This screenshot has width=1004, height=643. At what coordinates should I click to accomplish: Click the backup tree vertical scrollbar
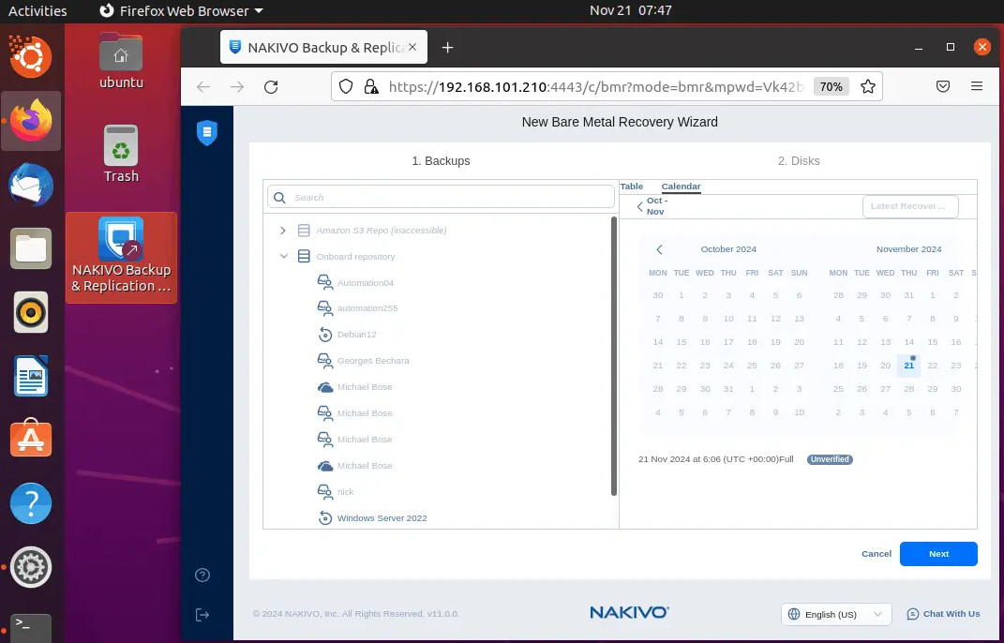point(614,356)
